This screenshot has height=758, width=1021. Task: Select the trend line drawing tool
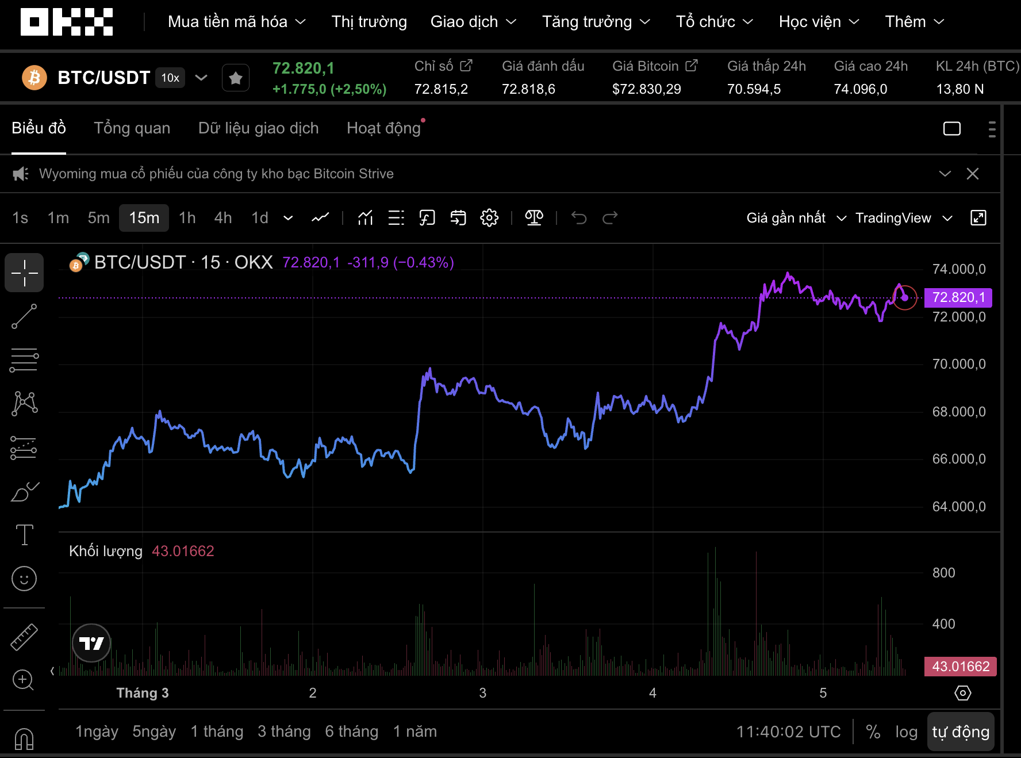point(24,316)
